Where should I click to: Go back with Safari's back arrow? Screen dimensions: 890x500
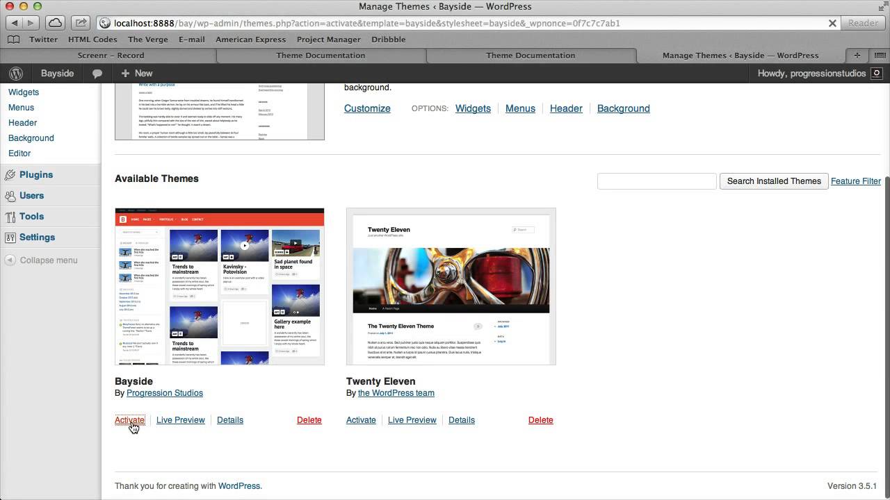[13, 23]
